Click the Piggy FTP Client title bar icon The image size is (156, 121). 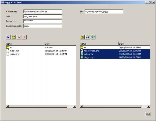click(3, 2)
